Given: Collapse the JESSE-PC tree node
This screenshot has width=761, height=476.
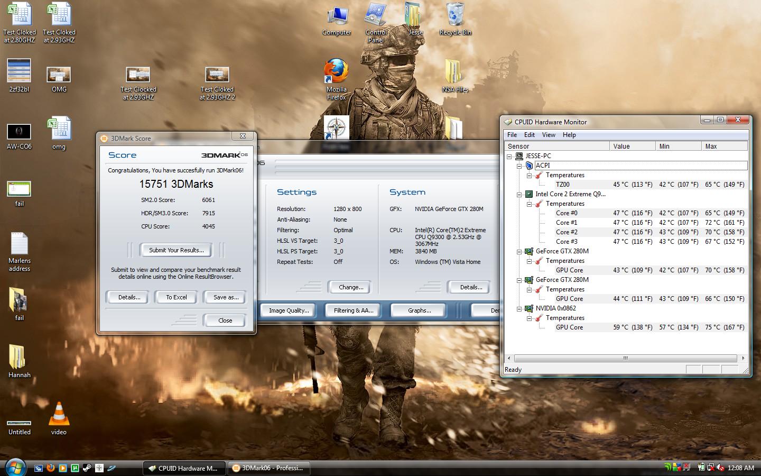Looking at the screenshot, I should pos(509,156).
